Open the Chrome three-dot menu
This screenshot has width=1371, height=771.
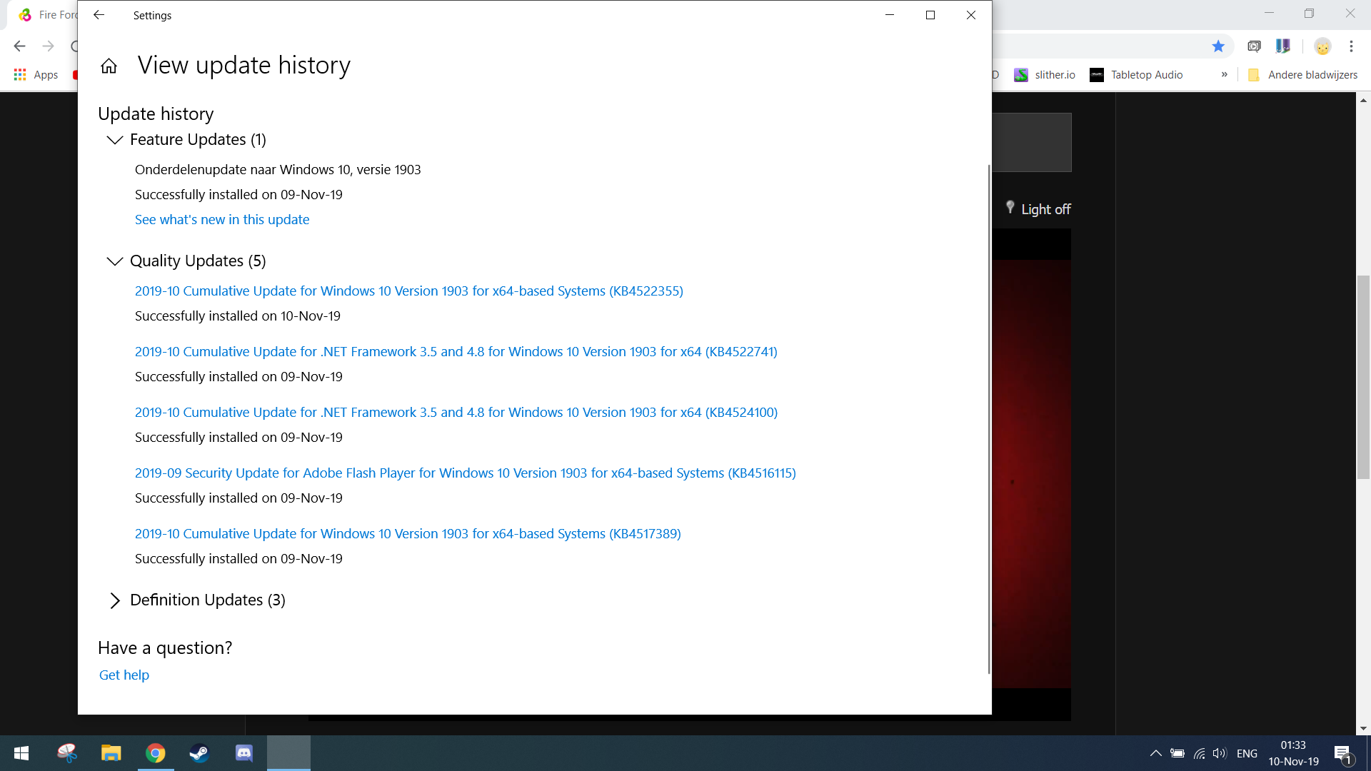(1351, 46)
